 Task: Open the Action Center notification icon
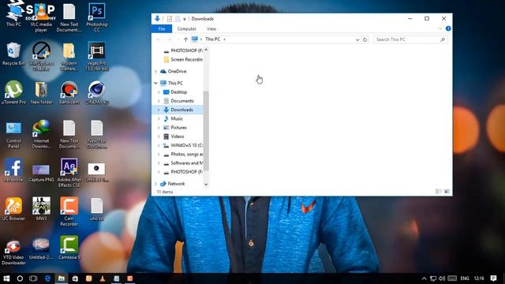coord(493,278)
